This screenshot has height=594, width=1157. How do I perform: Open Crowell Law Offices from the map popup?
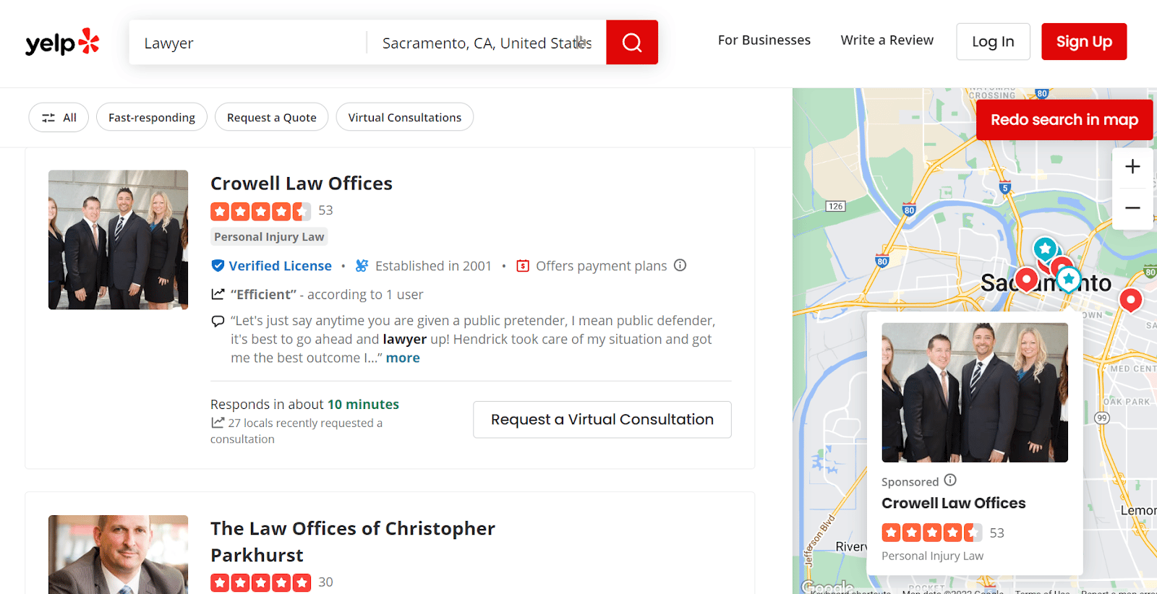pos(953,503)
